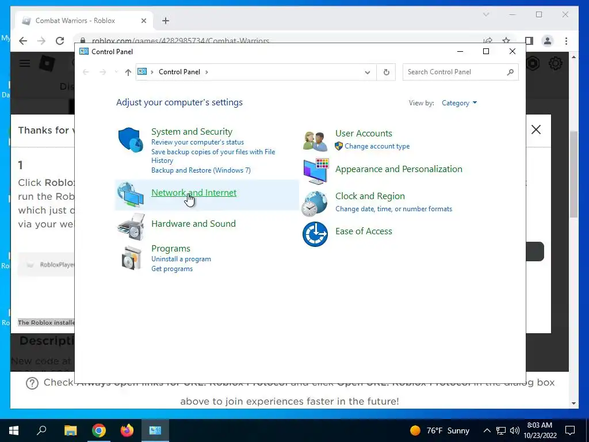Go up one level in Control Panel
Screen dimensions: 589x442
tap(128, 72)
